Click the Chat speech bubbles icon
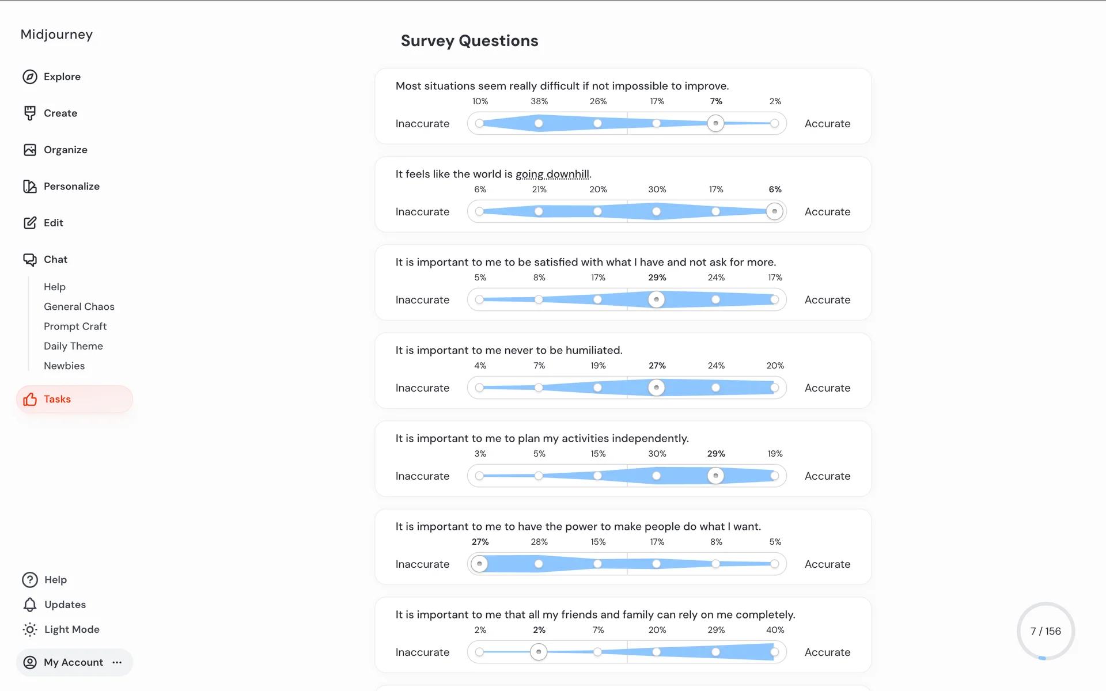The width and height of the screenshot is (1106, 691). (x=30, y=260)
